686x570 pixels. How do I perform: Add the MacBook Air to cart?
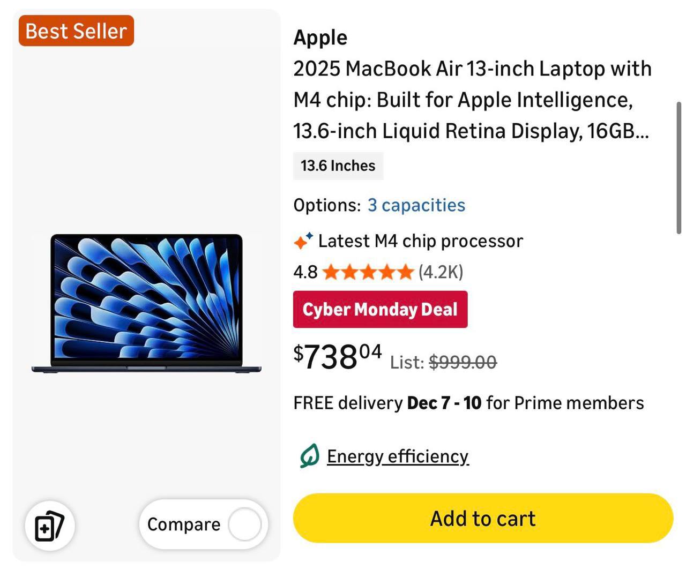tap(482, 518)
